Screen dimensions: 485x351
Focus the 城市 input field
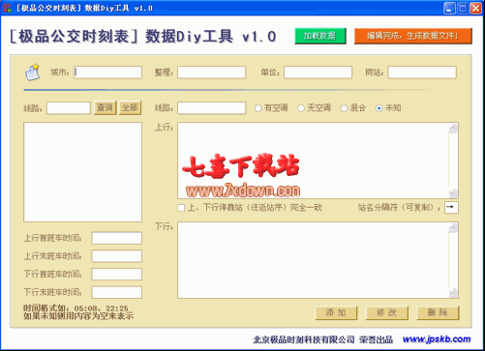pyautogui.click(x=107, y=73)
